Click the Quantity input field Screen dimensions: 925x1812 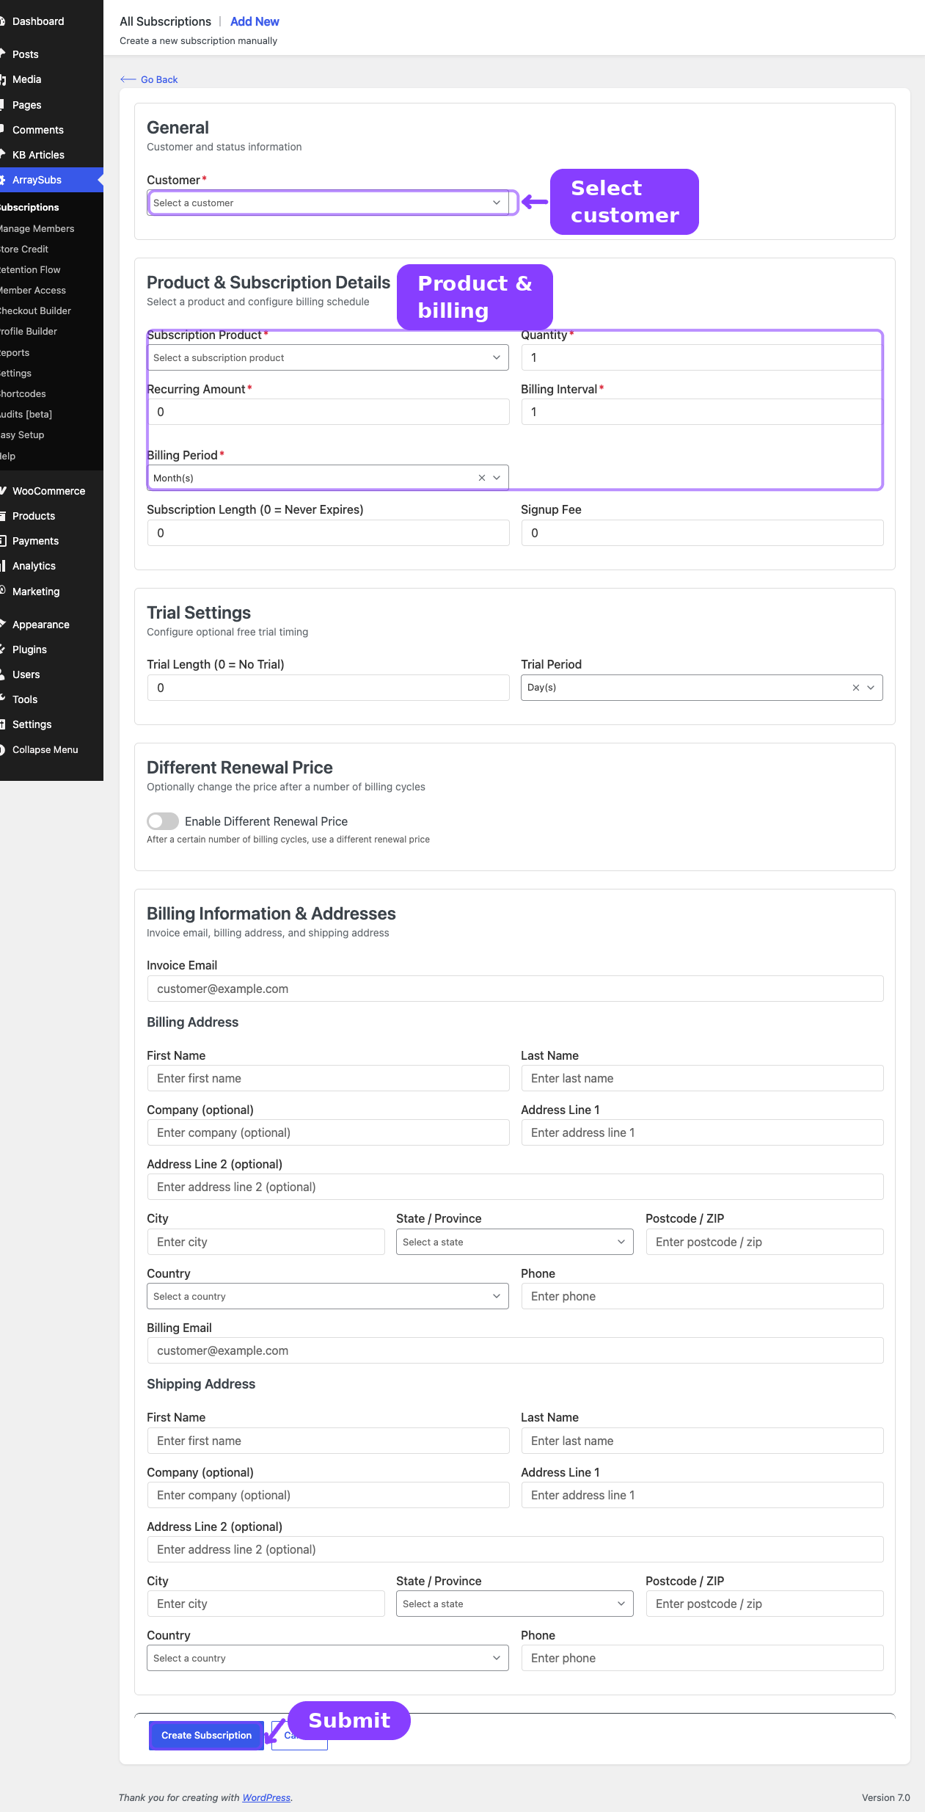click(x=702, y=357)
